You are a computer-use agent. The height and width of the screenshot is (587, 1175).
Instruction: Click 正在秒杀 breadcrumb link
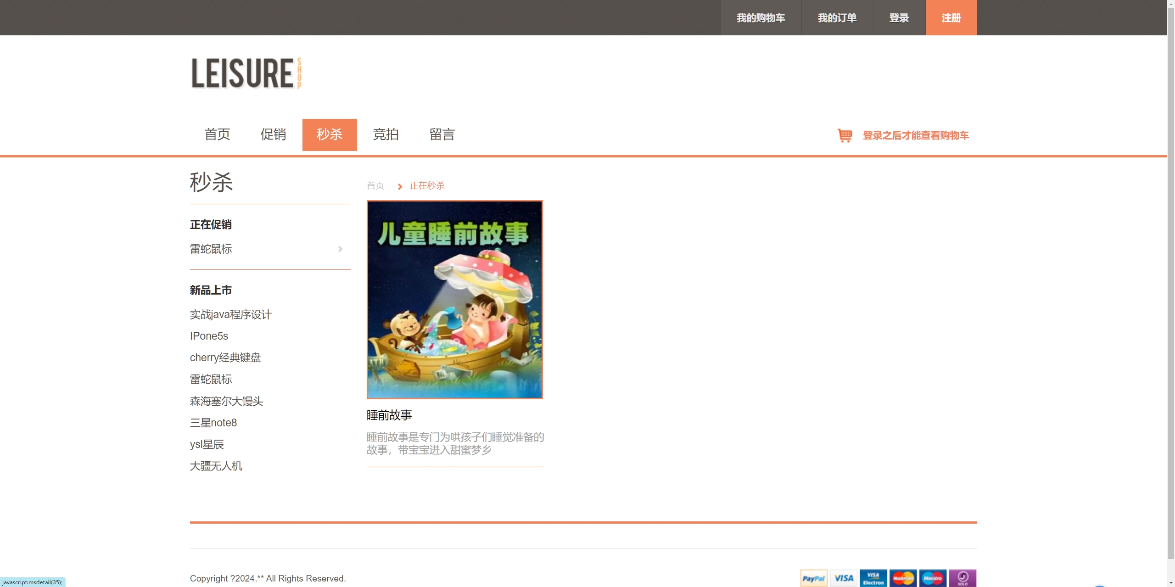(x=427, y=185)
